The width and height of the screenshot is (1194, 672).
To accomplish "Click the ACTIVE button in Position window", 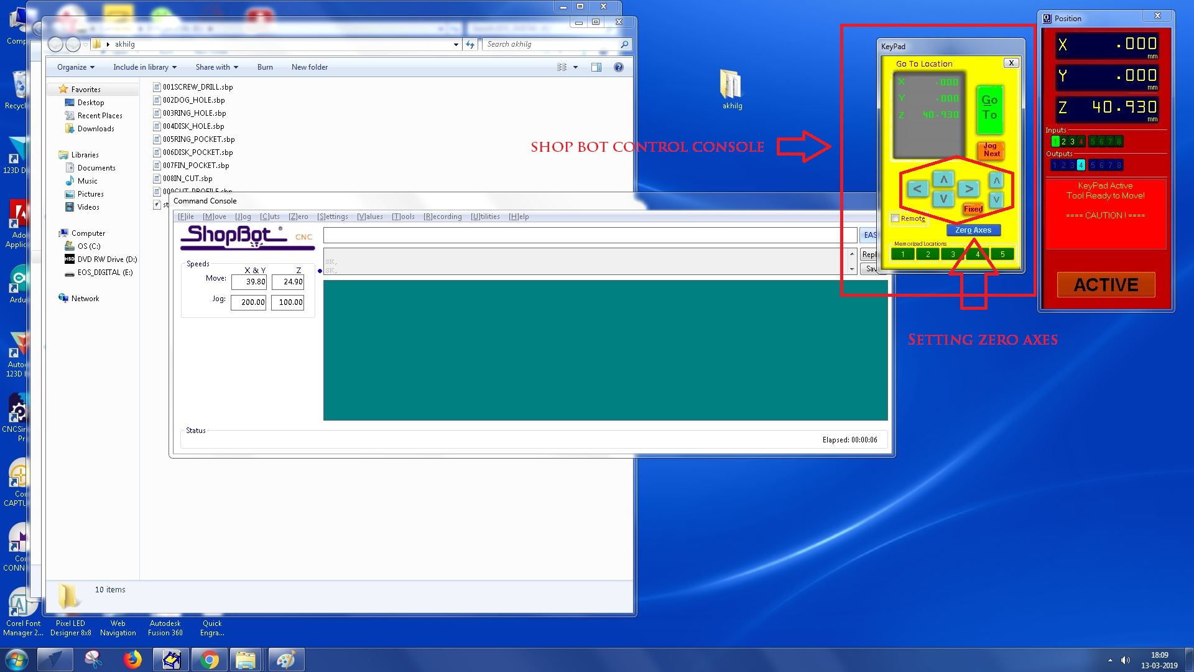I will (x=1106, y=284).
